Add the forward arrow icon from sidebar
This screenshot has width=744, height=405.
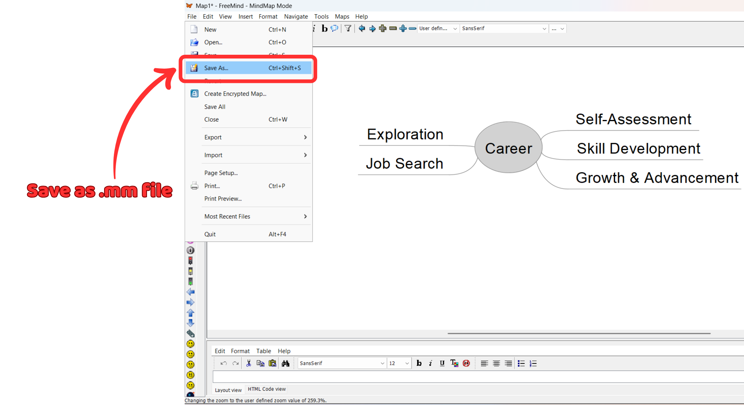(191, 302)
